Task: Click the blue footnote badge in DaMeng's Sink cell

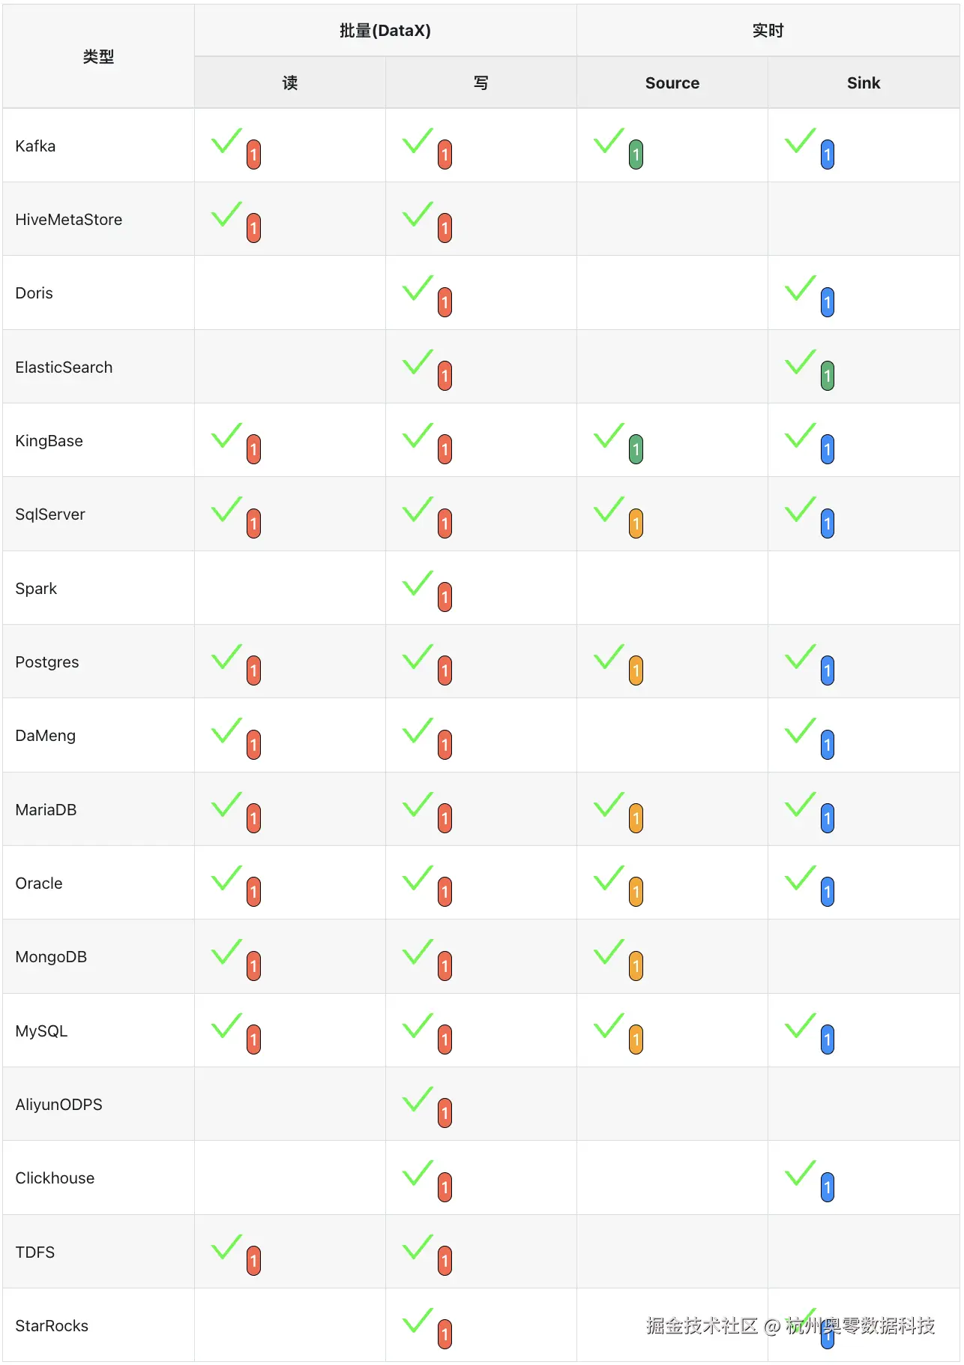Action: 827,745
